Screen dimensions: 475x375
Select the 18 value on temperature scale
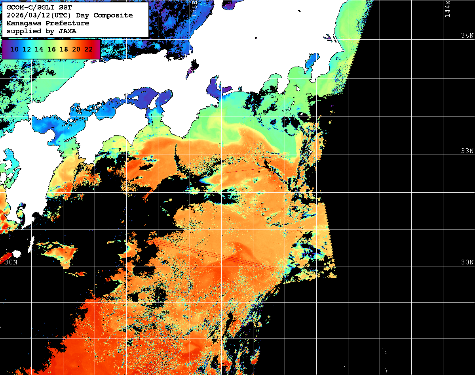tap(64, 49)
